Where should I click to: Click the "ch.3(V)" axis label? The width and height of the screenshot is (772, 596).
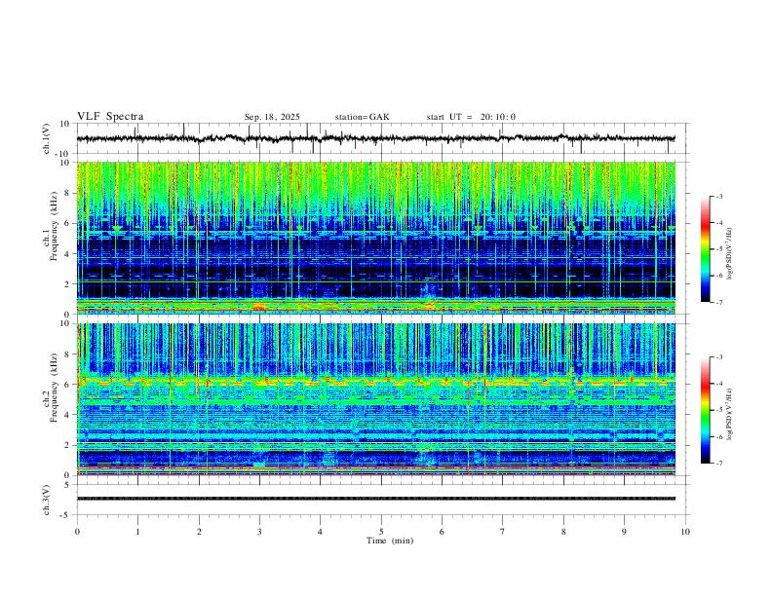pos(47,500)
